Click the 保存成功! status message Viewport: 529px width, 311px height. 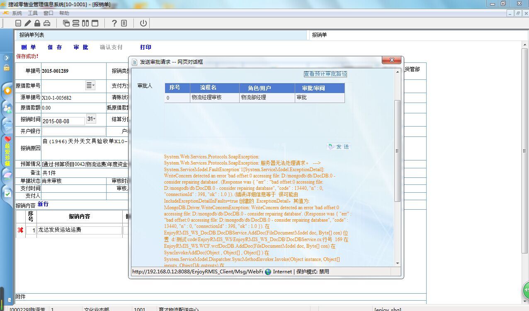[27, 56]
